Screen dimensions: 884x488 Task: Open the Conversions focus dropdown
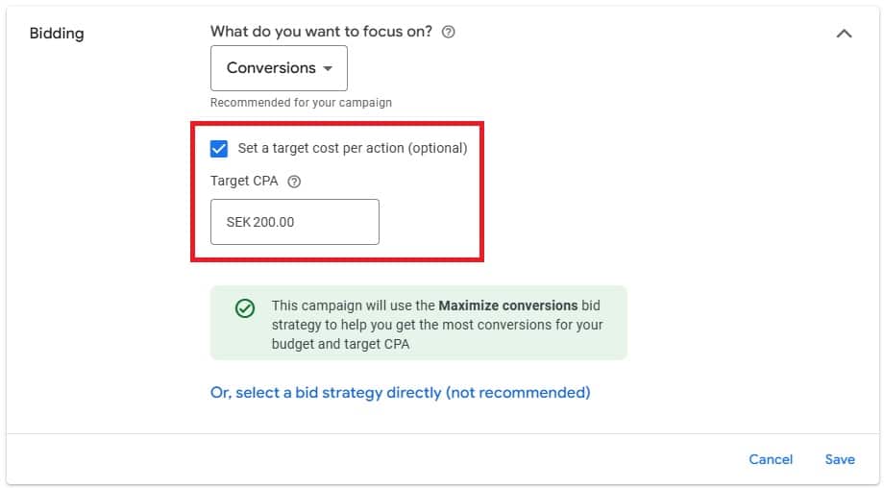click(279, 68)
